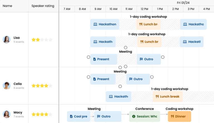Click the Fri 01/24 date header
The width and height of the screenshot is (214, 123).
click(x=183, y=3)
